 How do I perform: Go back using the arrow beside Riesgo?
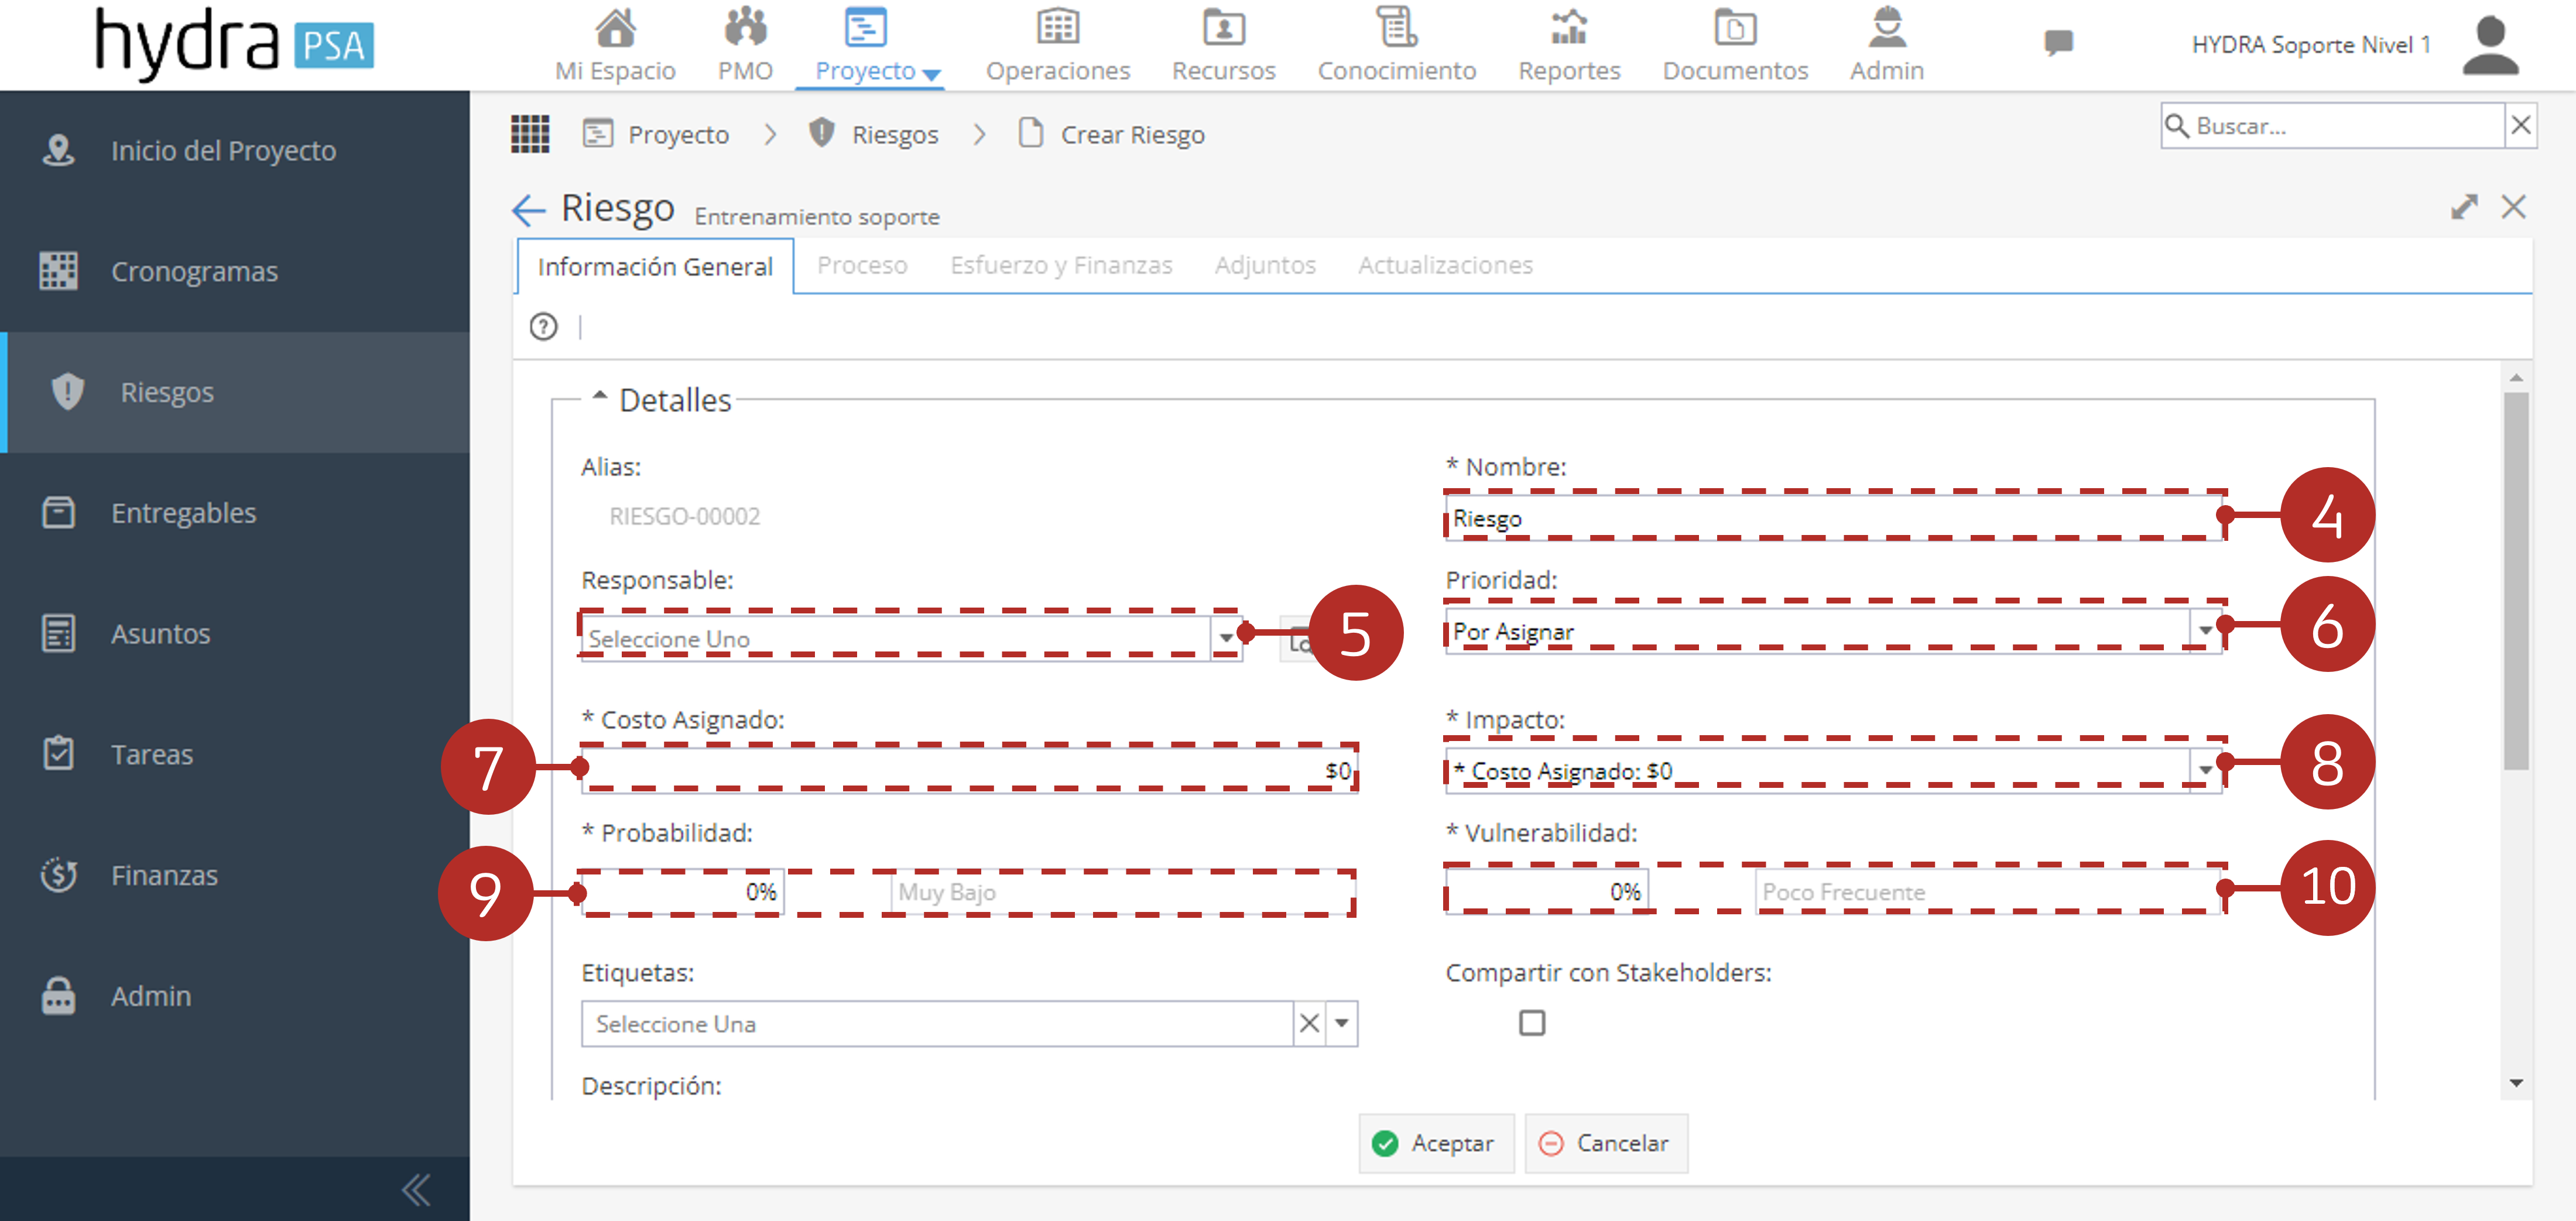pyautogui.click(x=528, y=210)
